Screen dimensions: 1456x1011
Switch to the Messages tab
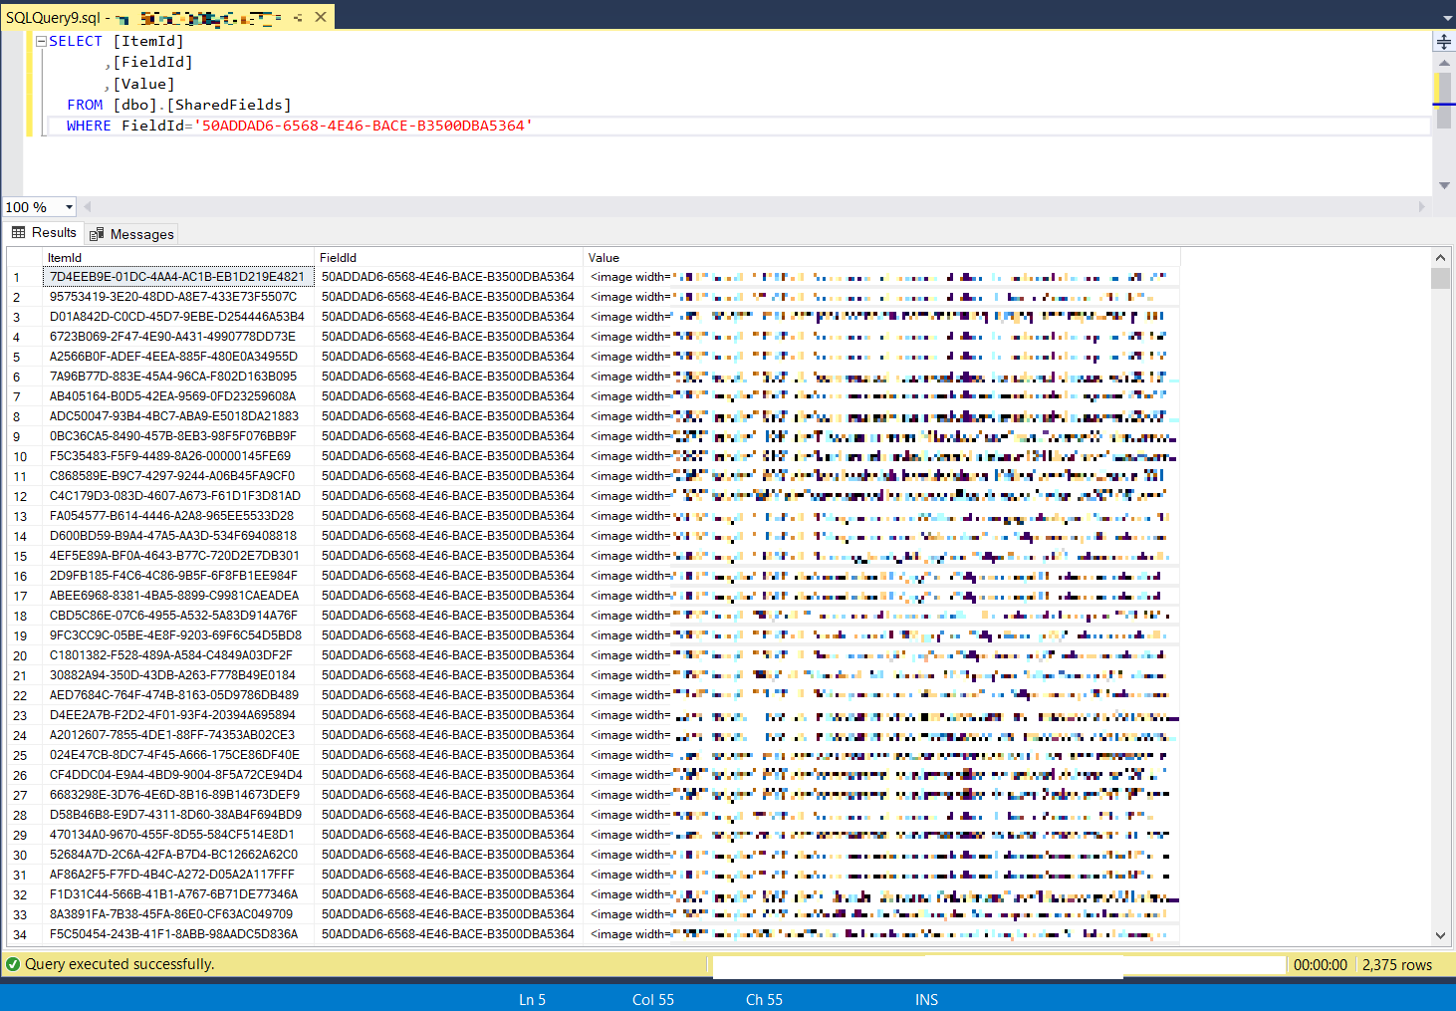tap(140, 233)
